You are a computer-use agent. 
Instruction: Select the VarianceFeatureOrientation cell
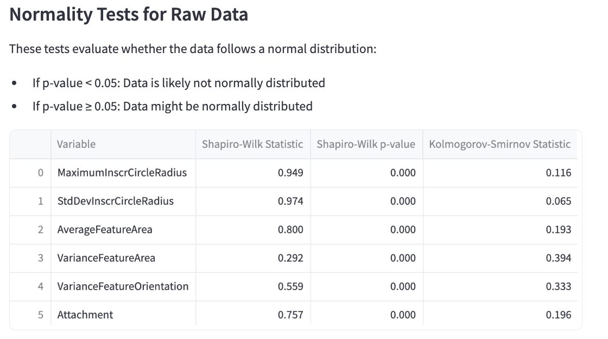coord(123,287)
